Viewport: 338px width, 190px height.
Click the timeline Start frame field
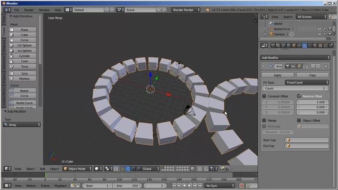tap(97, 186)
